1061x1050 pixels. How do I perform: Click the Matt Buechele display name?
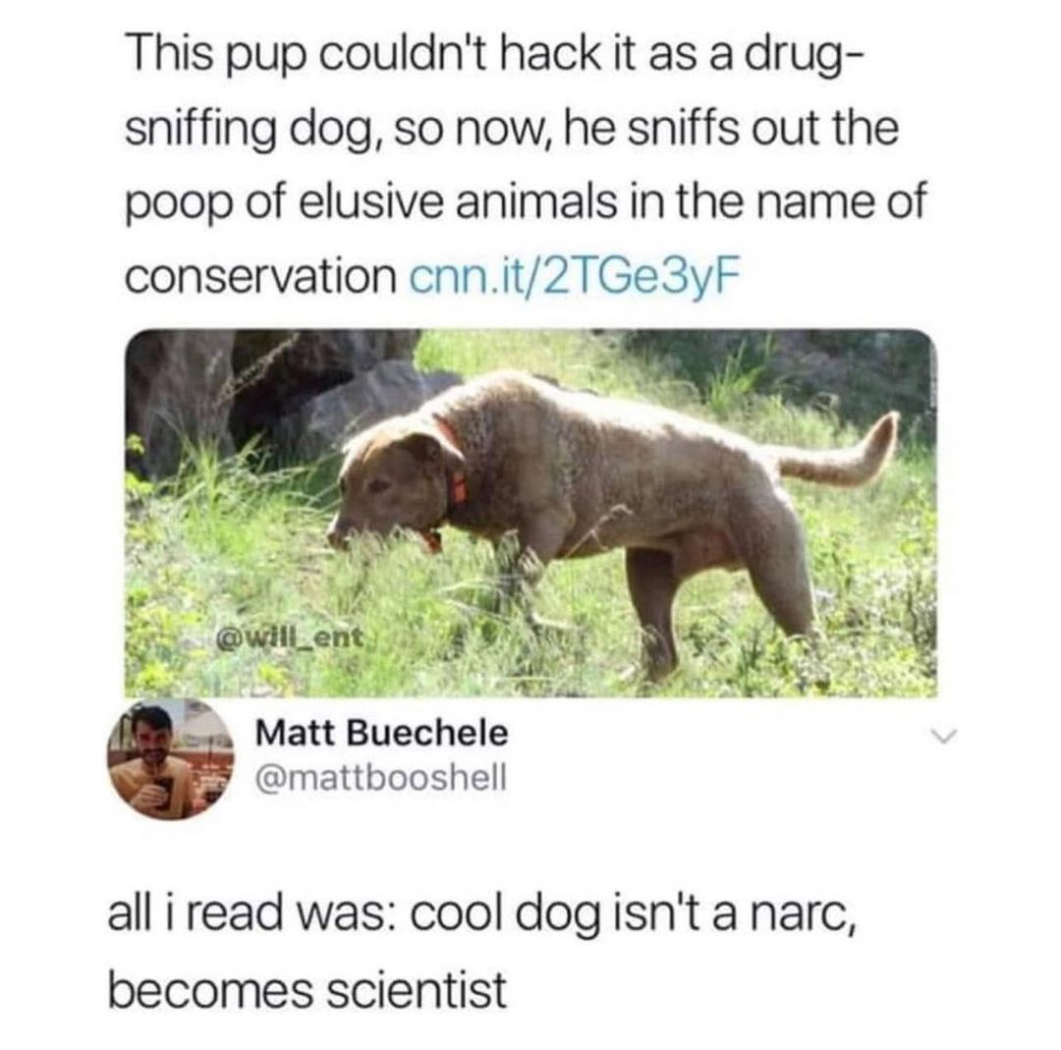381,733
